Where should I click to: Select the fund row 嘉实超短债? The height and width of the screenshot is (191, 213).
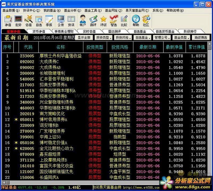[x=104, y=154]
